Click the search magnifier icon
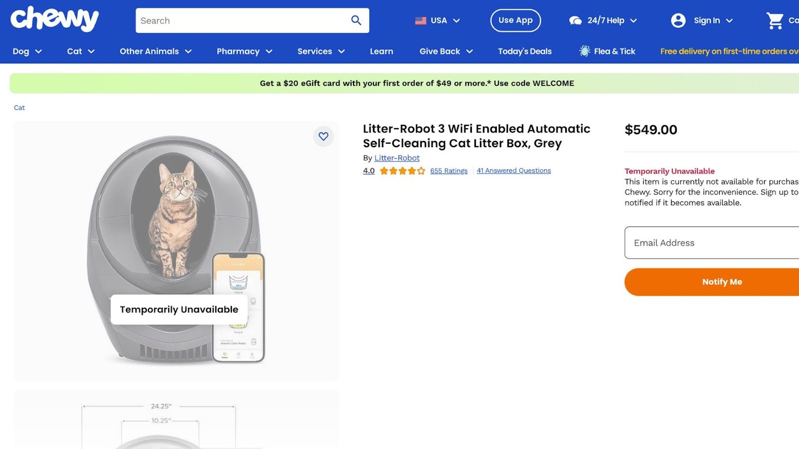This screenshot has width=799, height=449. click(x=356, y=20)
